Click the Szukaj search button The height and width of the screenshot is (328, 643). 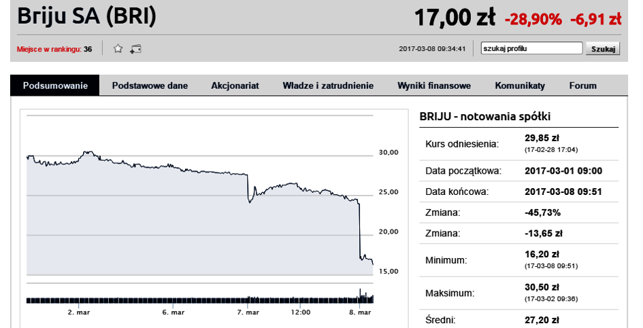[603, 49]
